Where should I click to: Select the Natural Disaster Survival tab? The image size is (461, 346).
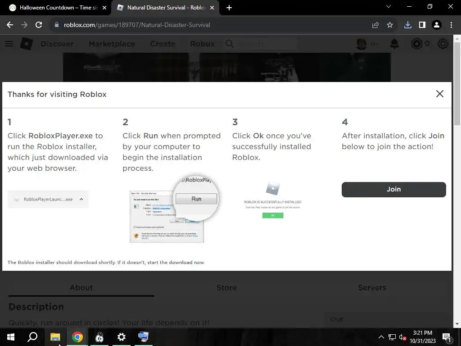pyautogui.click(x=165, y=8)
